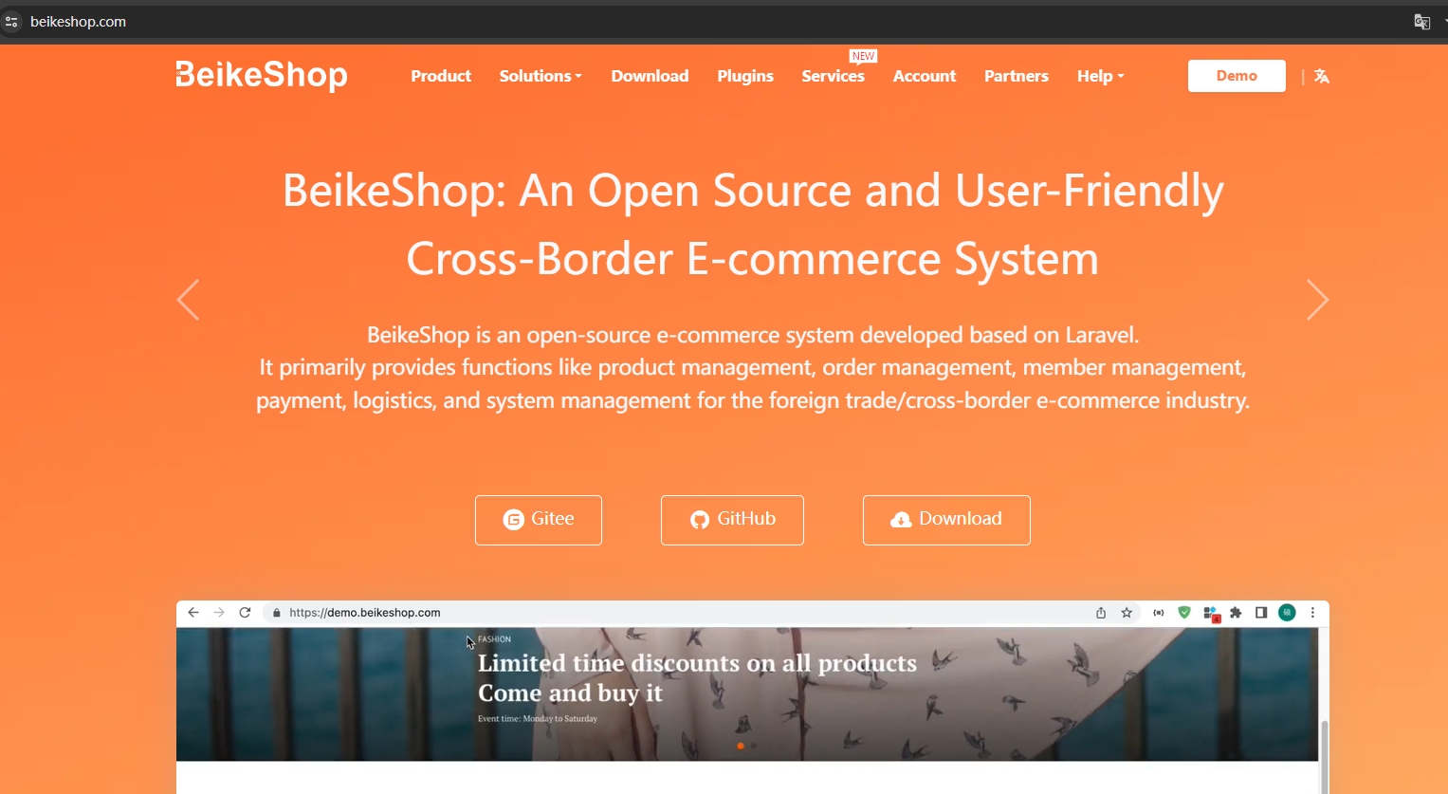This screenshot has height=794, width=1448.
Task: Click the reload icon in demo preview
Action: (245, 613)
